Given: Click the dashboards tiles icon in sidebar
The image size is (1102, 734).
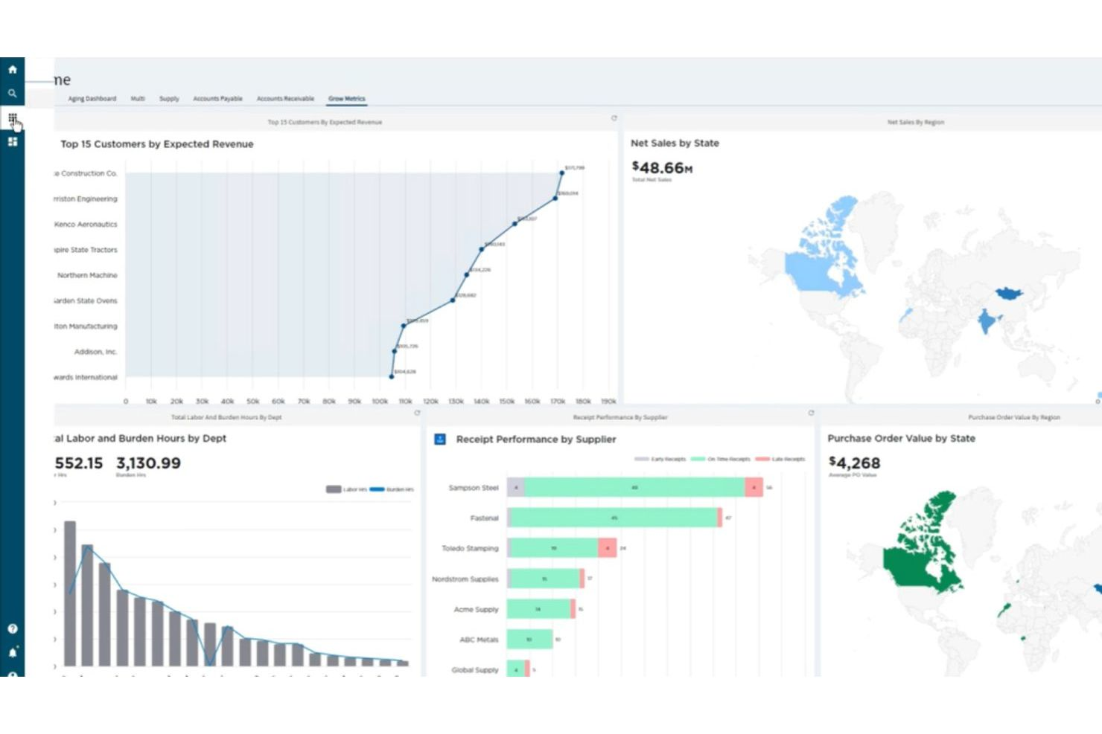Looking at the screenshot, I should 13,141.
